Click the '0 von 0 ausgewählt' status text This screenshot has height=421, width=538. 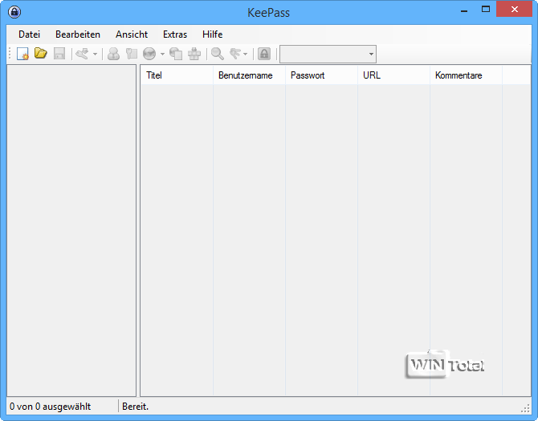tap(50, 407)
